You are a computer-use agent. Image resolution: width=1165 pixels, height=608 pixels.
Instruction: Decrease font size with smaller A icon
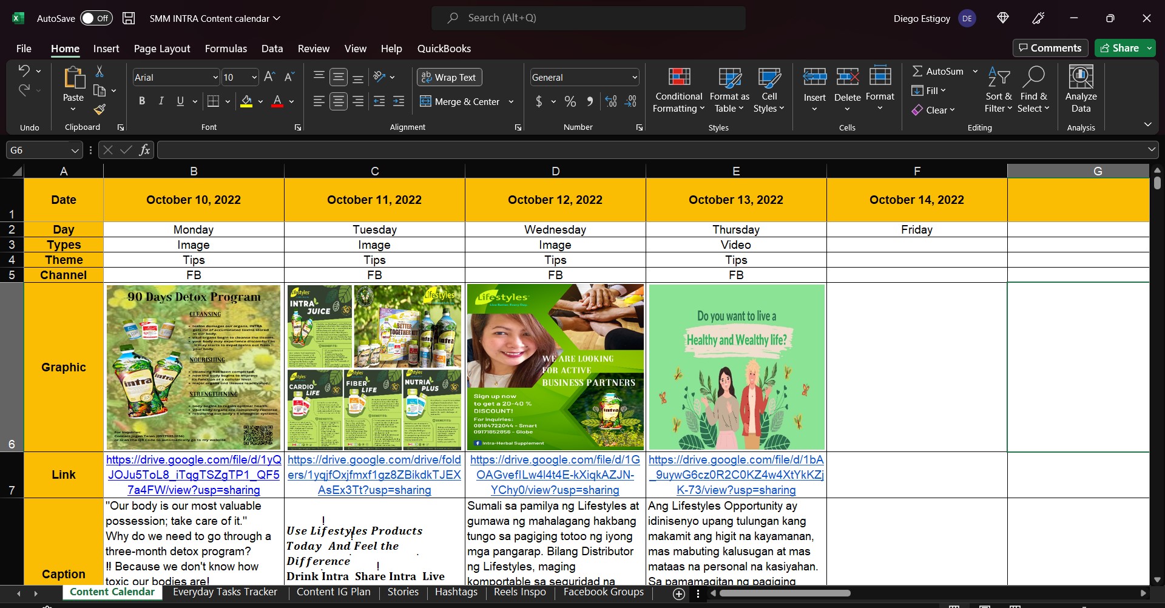click(289, 77)
